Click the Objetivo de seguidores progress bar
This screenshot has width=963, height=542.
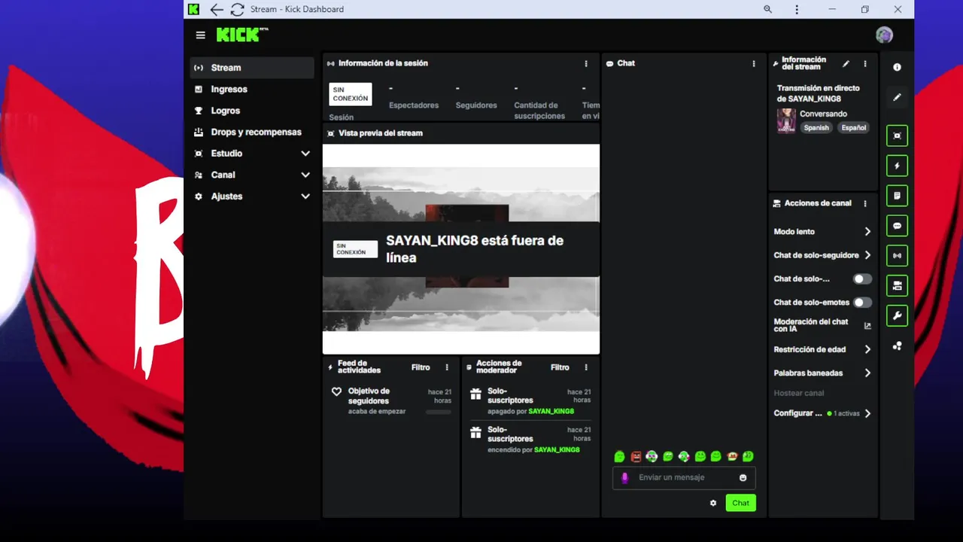(439, 412)
